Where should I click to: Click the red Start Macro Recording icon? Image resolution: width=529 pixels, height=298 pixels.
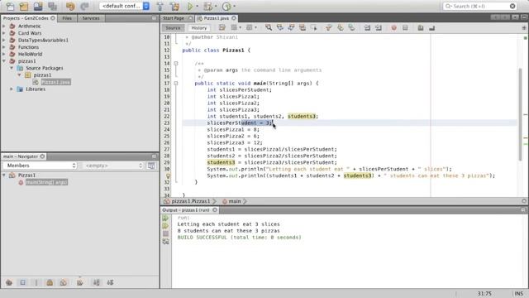point(393,28)
